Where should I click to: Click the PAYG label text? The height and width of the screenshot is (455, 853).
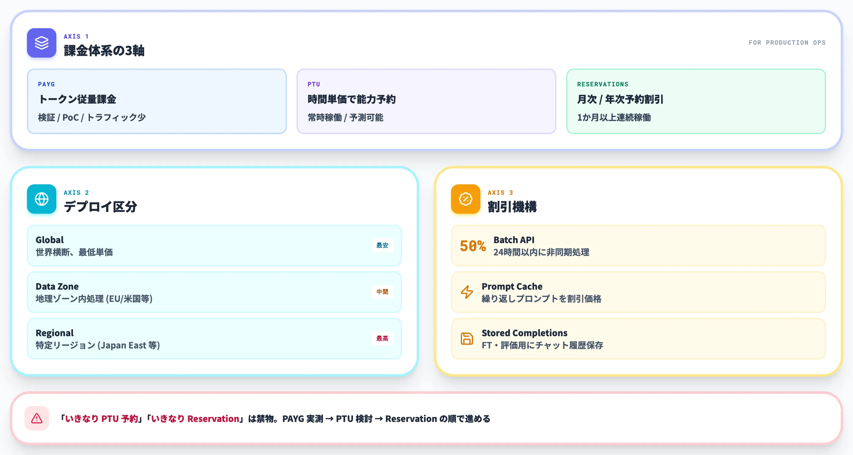[46, 84]
